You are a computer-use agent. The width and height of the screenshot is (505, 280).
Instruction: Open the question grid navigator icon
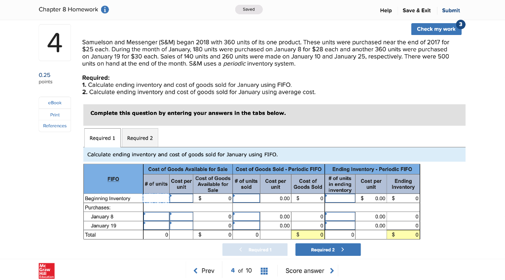click(x=264, y=271)
